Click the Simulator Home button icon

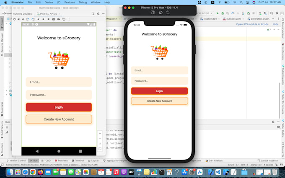(161, 13)
